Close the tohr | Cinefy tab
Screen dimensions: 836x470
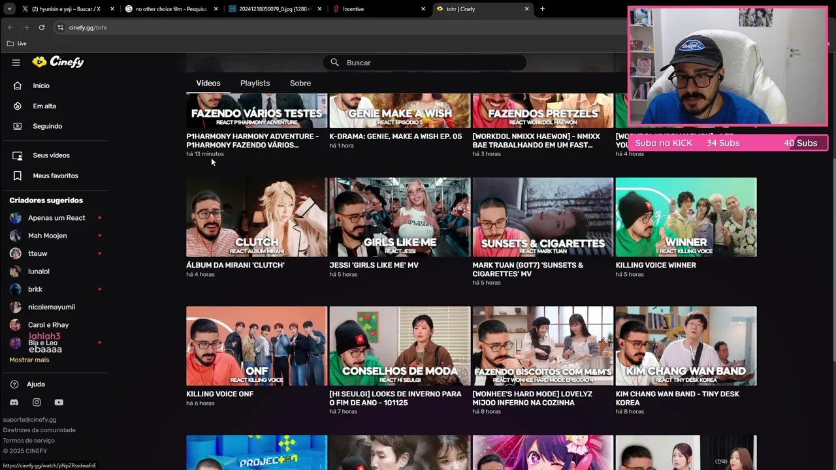point(527,9)
